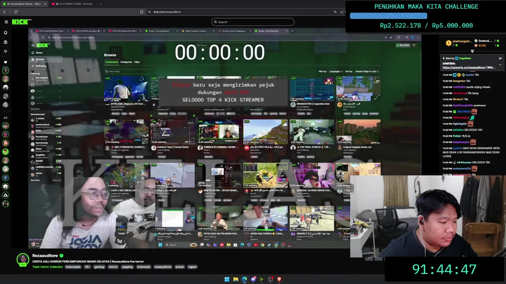Click Search tags field in streamed page
The height and width of the screenshot is (284, 506).
point(129,71)
